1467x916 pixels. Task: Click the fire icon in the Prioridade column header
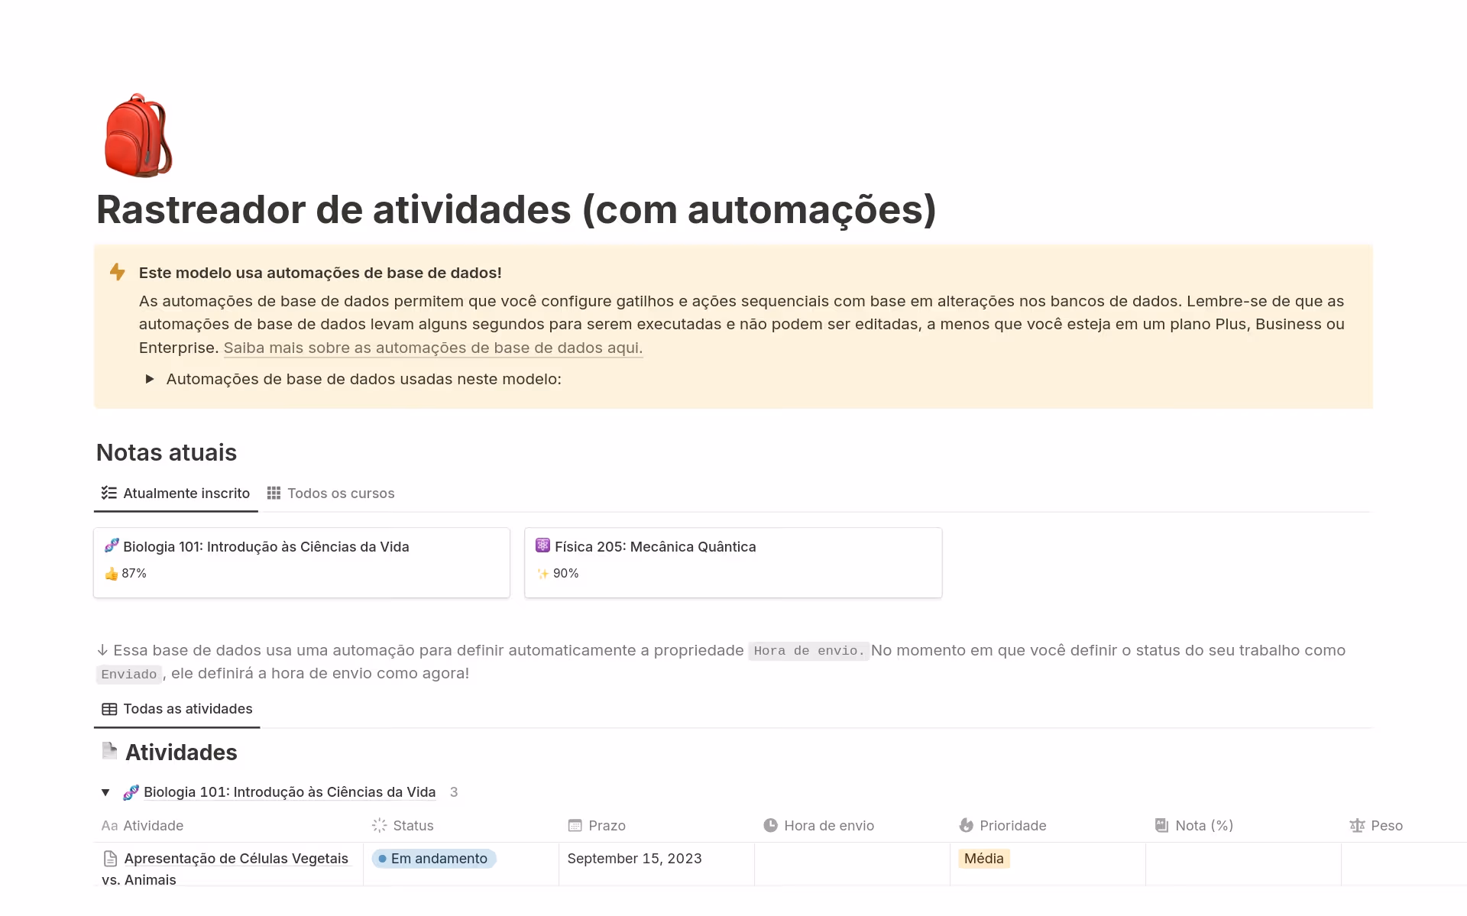click(x=966, y=826)
